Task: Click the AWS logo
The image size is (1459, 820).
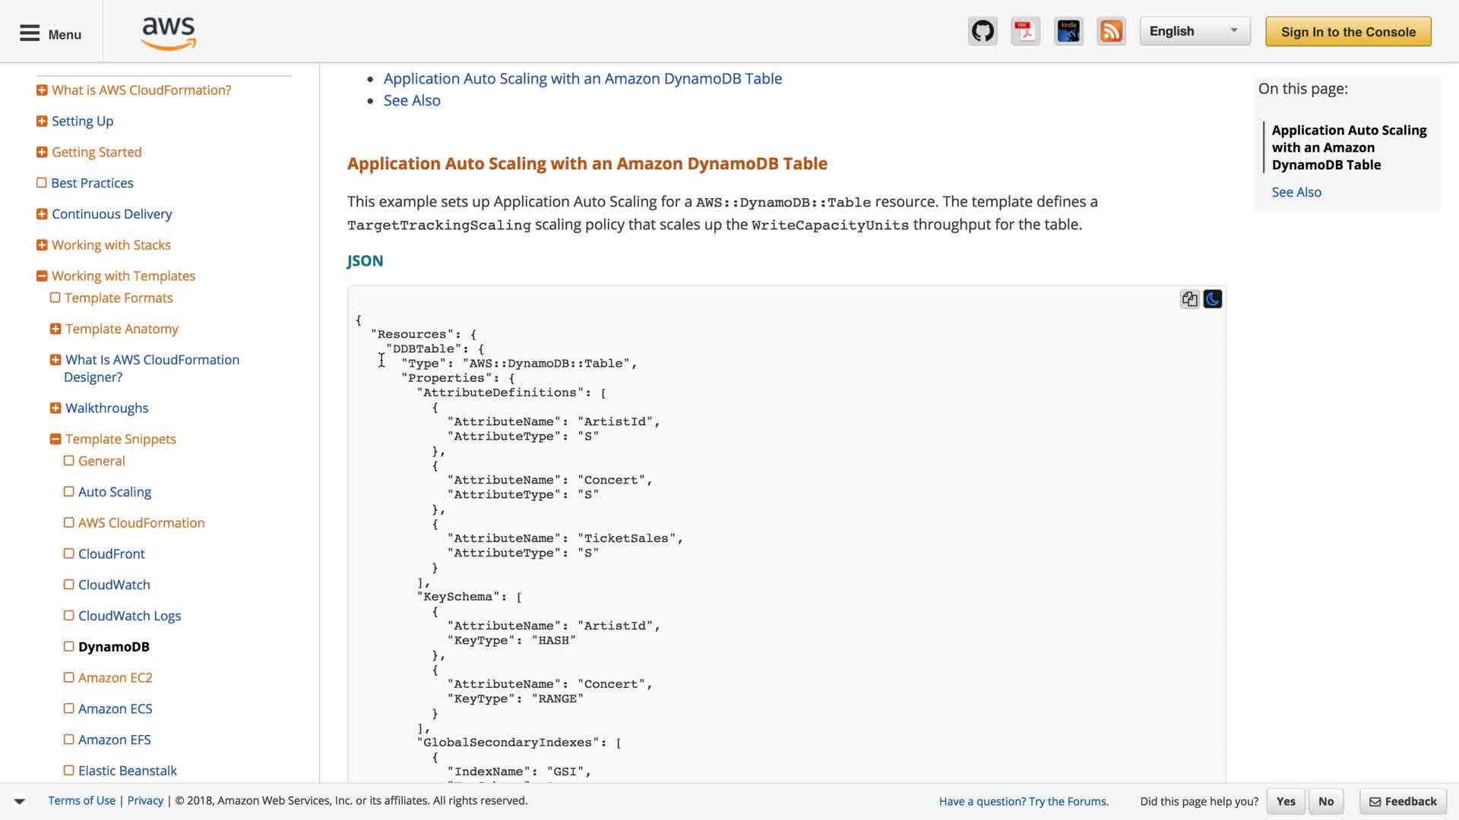Action: pyautogui.click(x=169, y=33)
